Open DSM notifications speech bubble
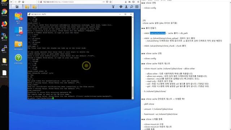Viewport: 231px width, 130px height. pos(121,7)
